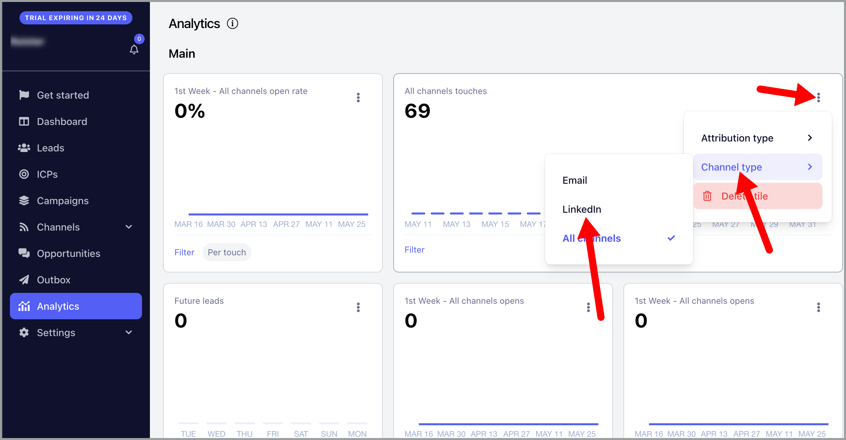Select Email channel option
The height and width of the screenshot is (440, 846).
point(619,180)
